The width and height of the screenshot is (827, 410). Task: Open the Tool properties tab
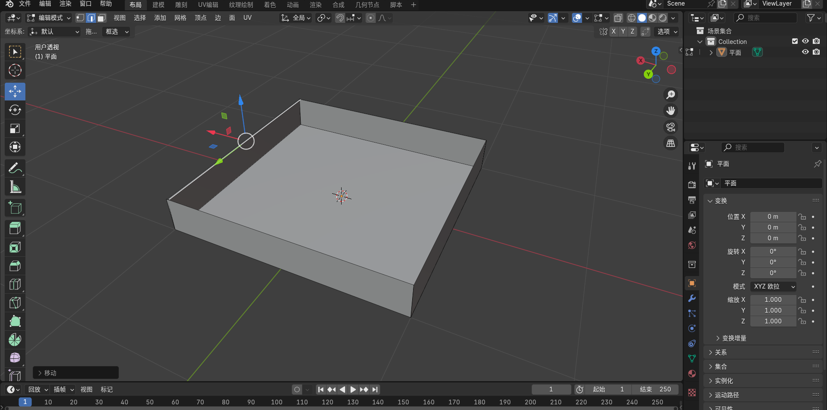pyautogui.click(x=692, y=166)
